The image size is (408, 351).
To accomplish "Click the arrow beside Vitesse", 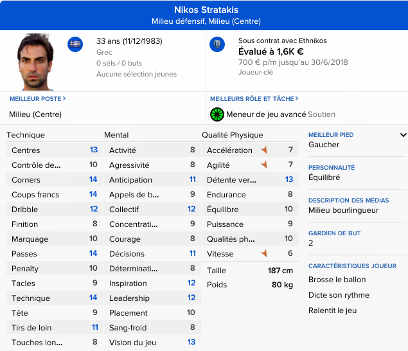I will pos(263,254).
